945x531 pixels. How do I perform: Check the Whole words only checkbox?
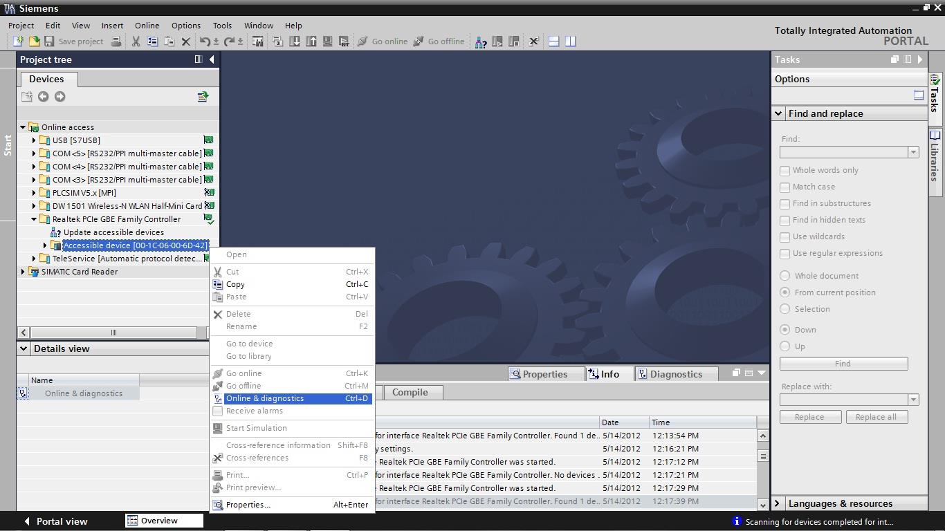pyautogui.click(x=785, y=170)
